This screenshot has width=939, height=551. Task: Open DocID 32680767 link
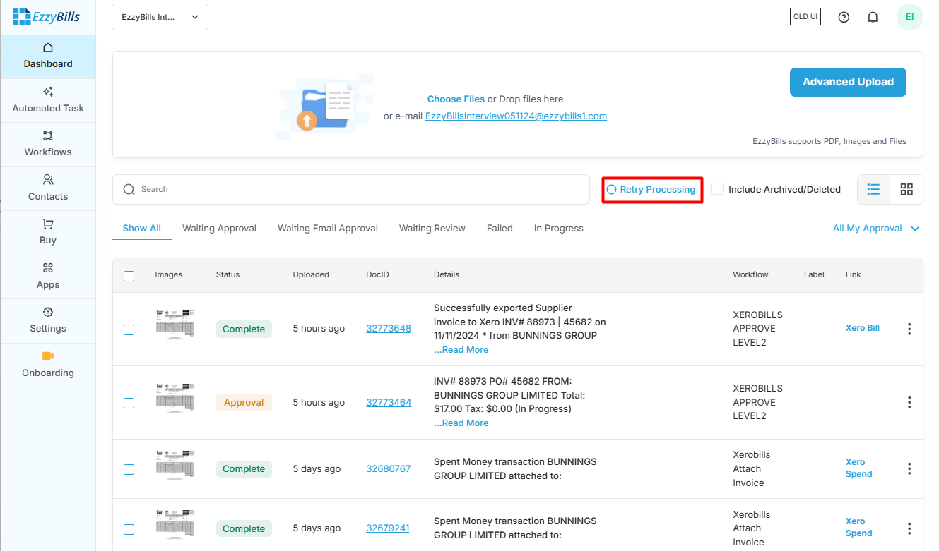pos(389,469)
